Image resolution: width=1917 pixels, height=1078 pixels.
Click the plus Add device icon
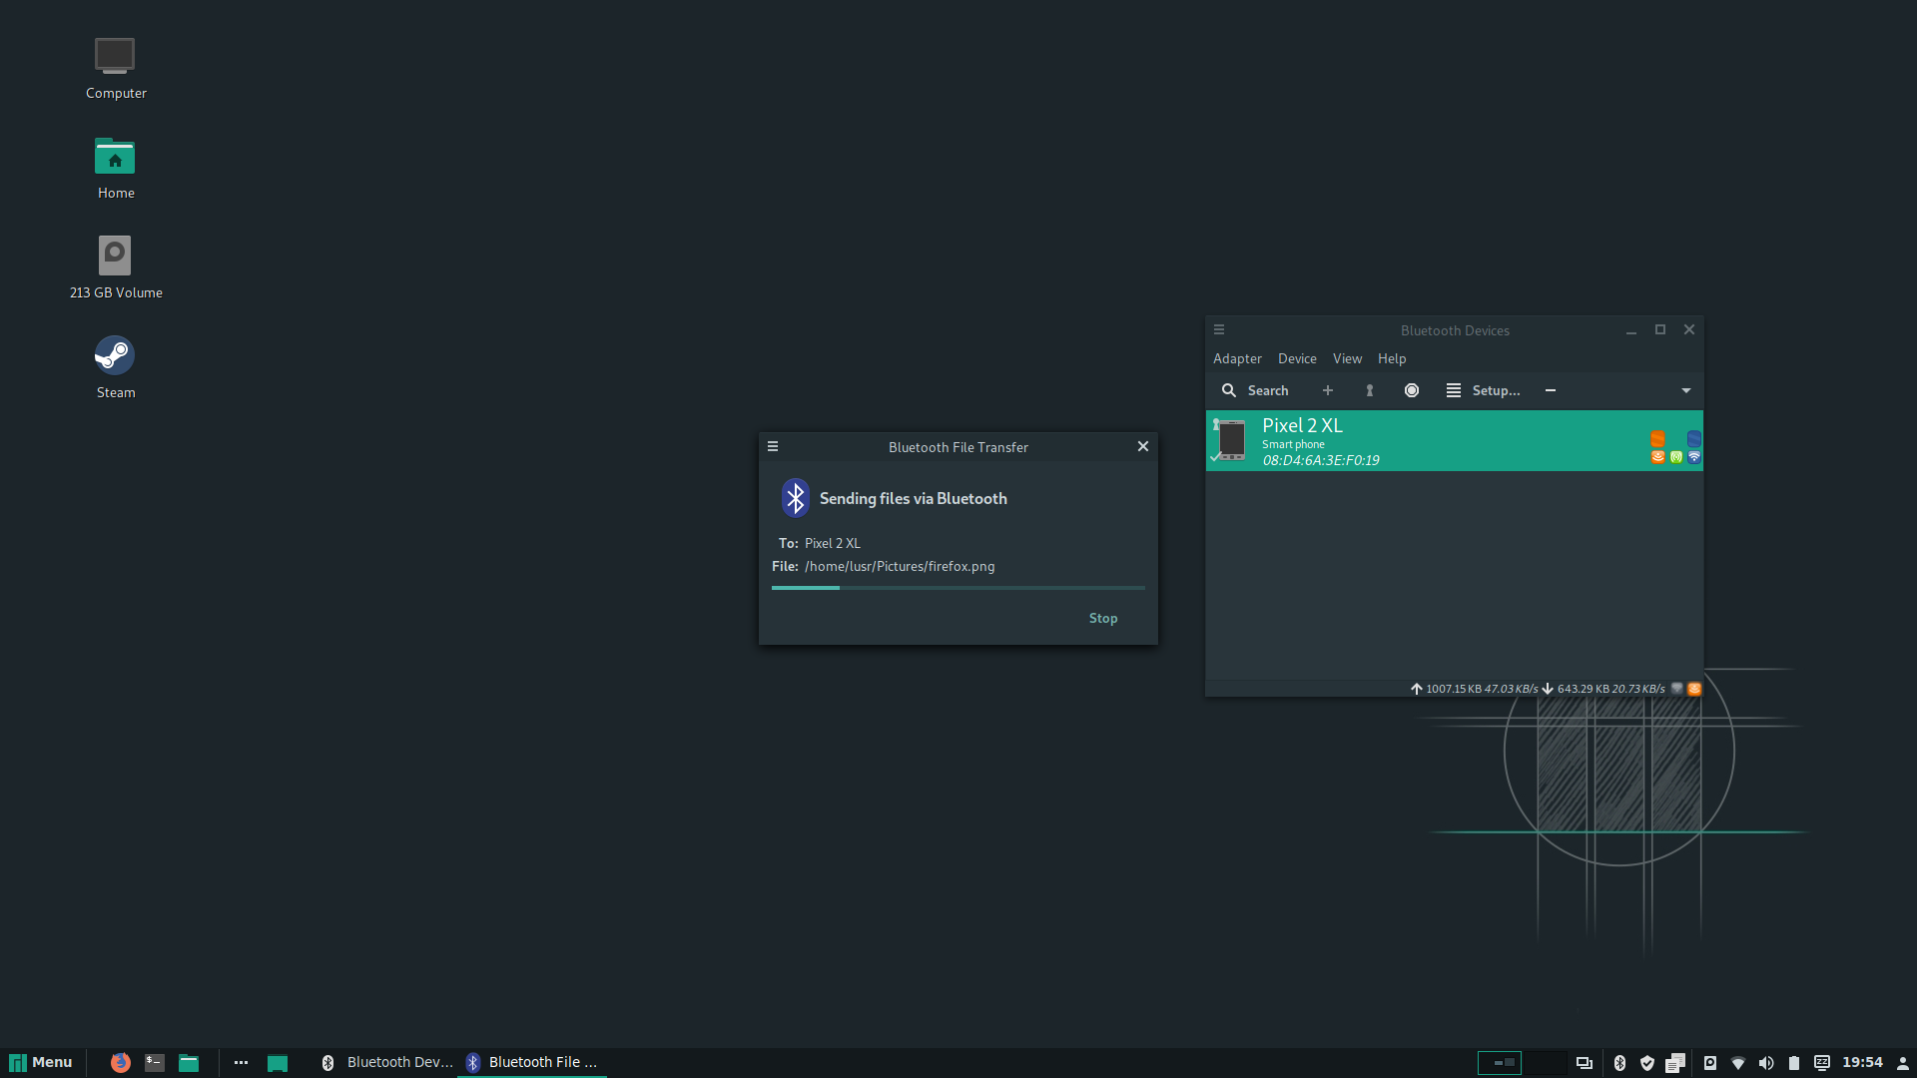click(x=1328, y=390)
